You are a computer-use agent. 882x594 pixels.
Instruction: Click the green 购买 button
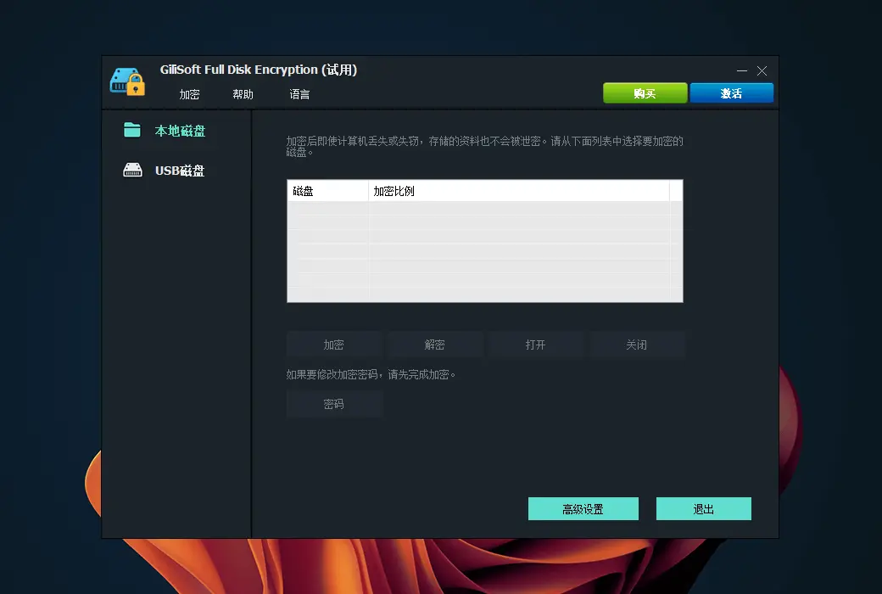(645, 92)
